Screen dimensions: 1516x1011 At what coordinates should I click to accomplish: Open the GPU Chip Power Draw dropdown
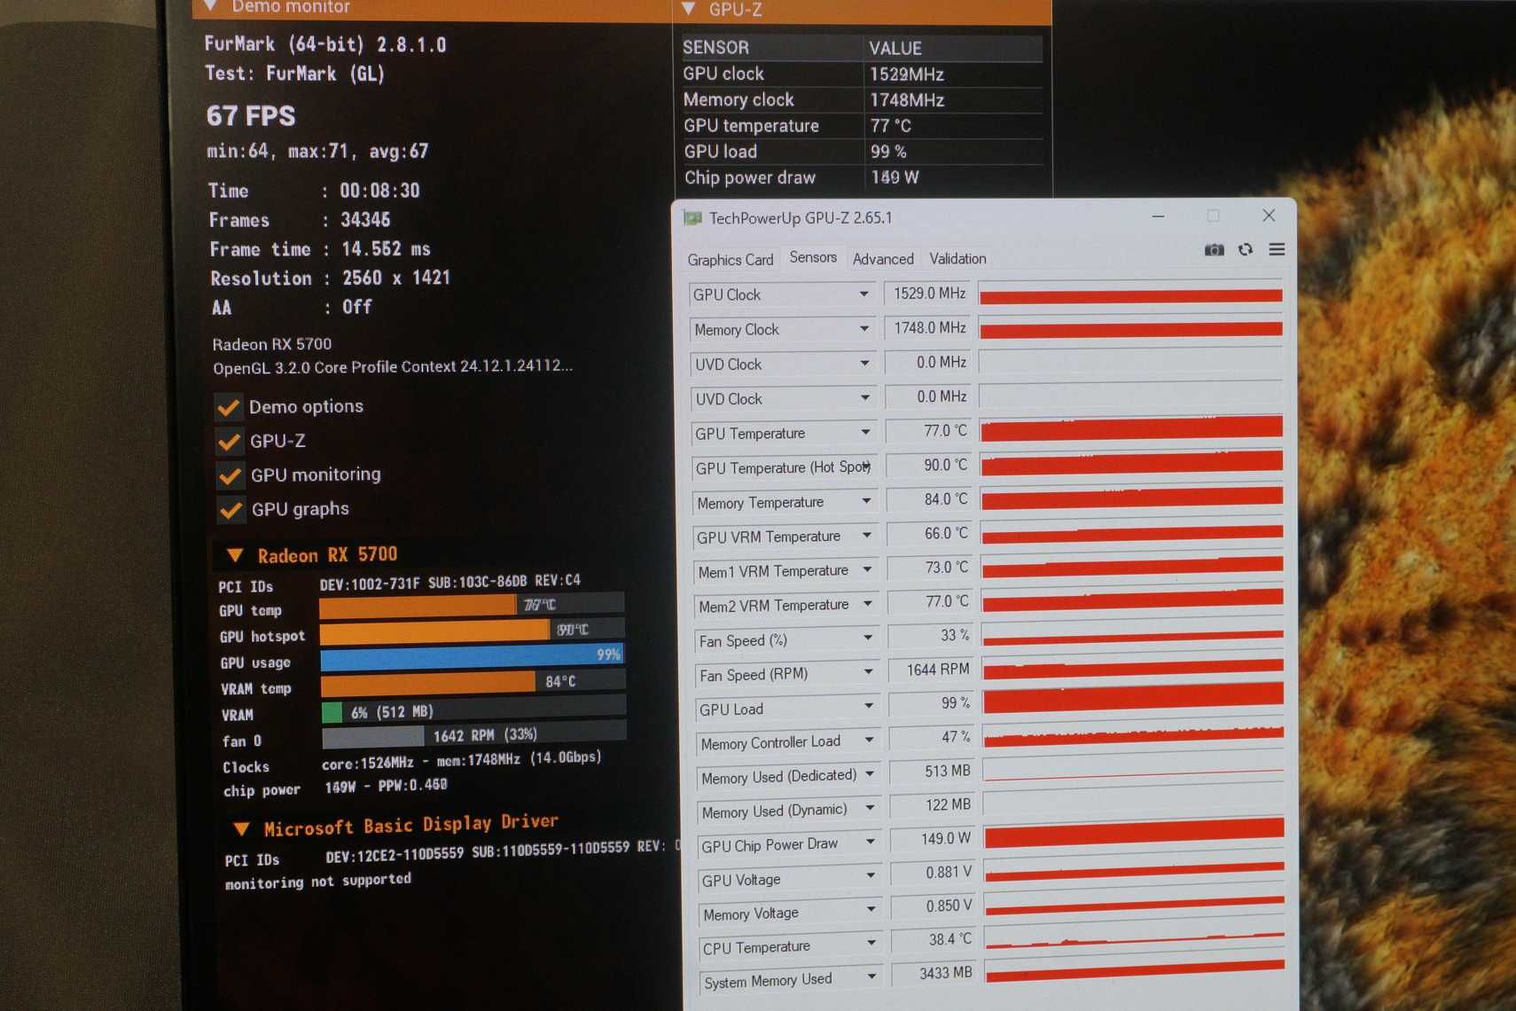871,842
